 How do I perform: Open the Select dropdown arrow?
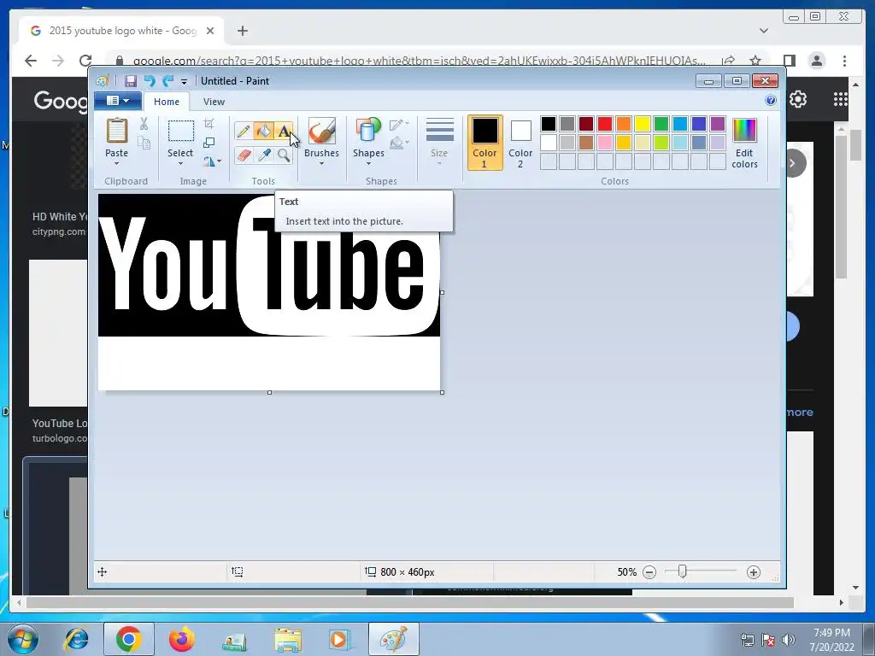(x=180, y=164)
